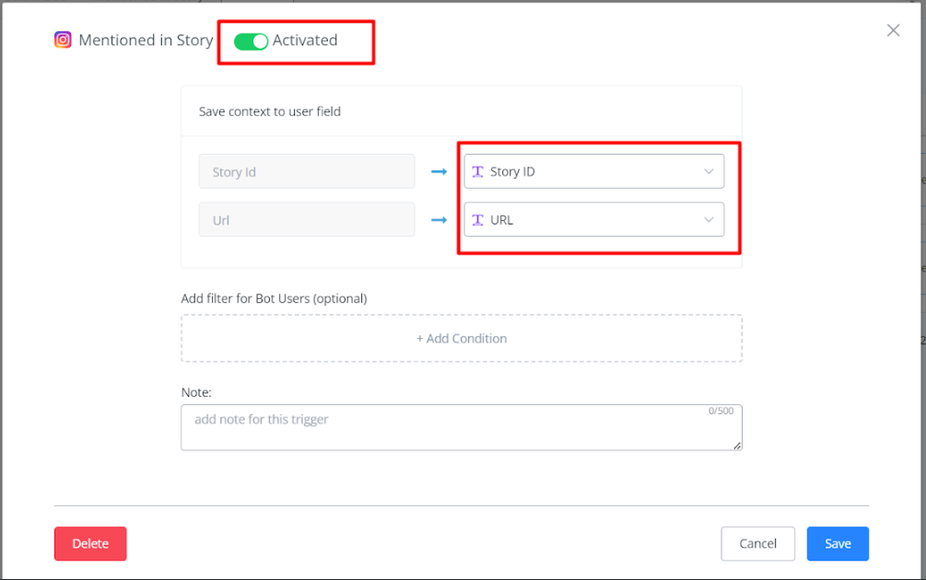Click the text-type icon beside Story ID
The width and height of the screenshot is (926, 580).
pos(477,171)
